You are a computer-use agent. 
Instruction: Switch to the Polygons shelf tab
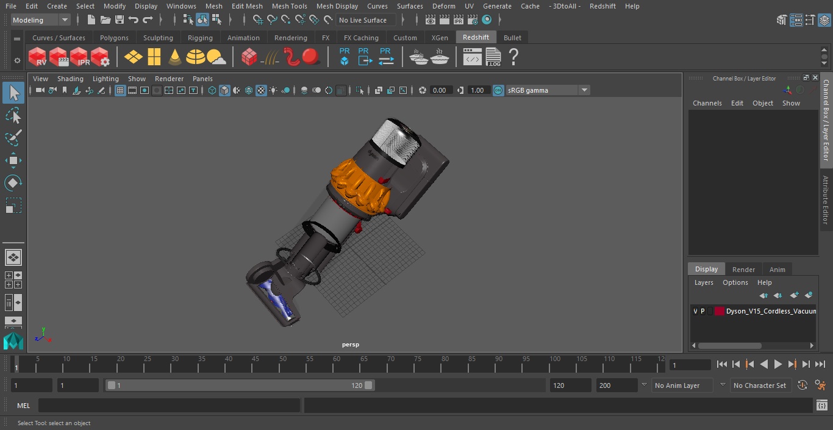point(114,38)
